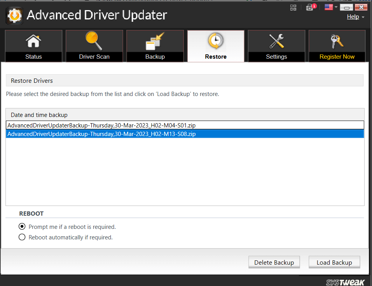
Task: Open the Help link
Action: pyautogui.click(x=353, y=17)
